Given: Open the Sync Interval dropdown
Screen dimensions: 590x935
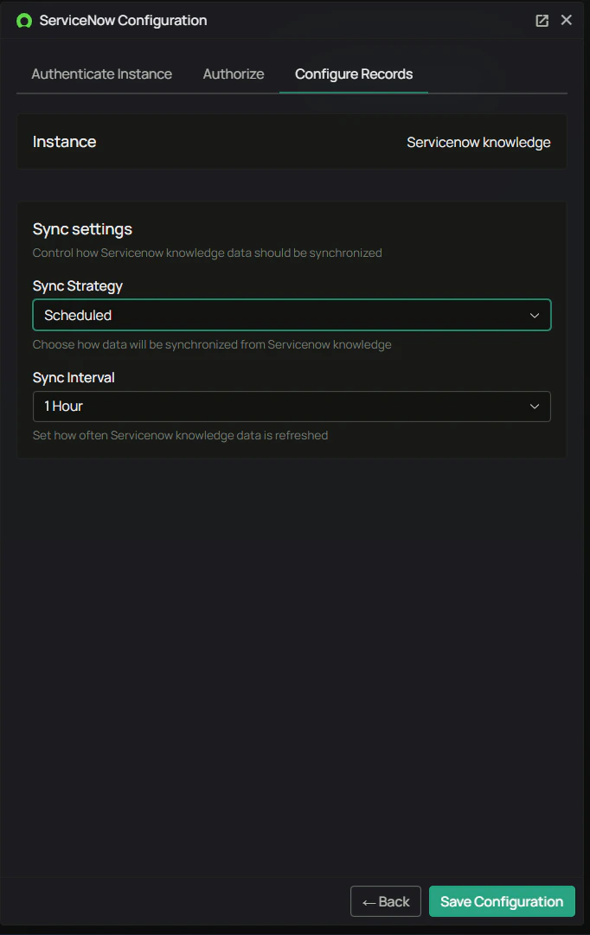Looking at the screenshot, I should tap(292, 406).
